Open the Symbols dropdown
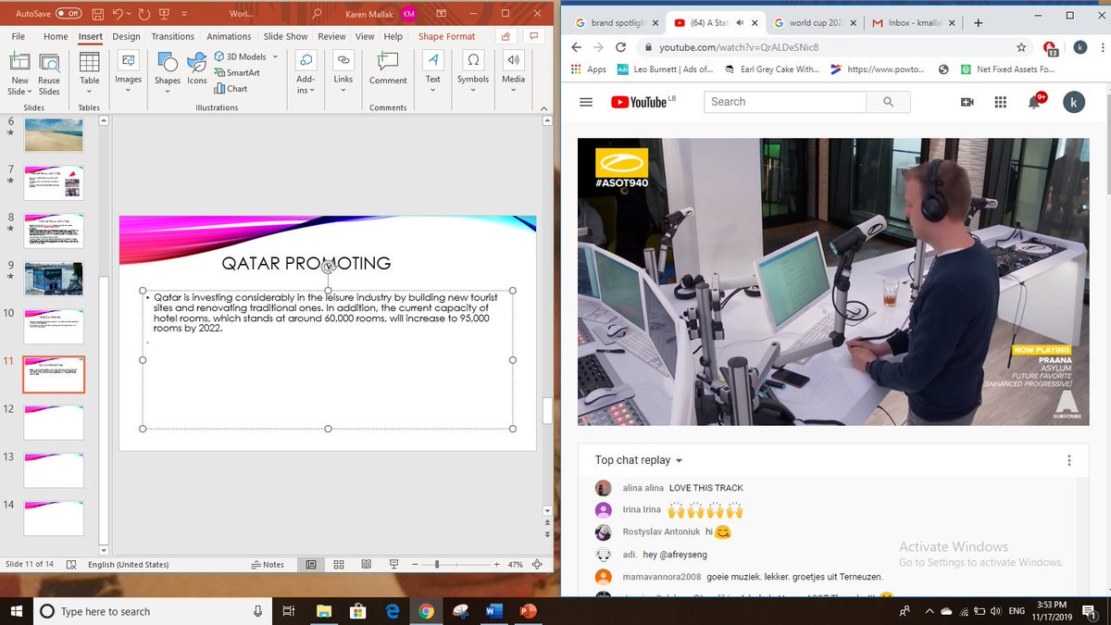Viewport: 1111px width, 625px height. tap(473, 74)
